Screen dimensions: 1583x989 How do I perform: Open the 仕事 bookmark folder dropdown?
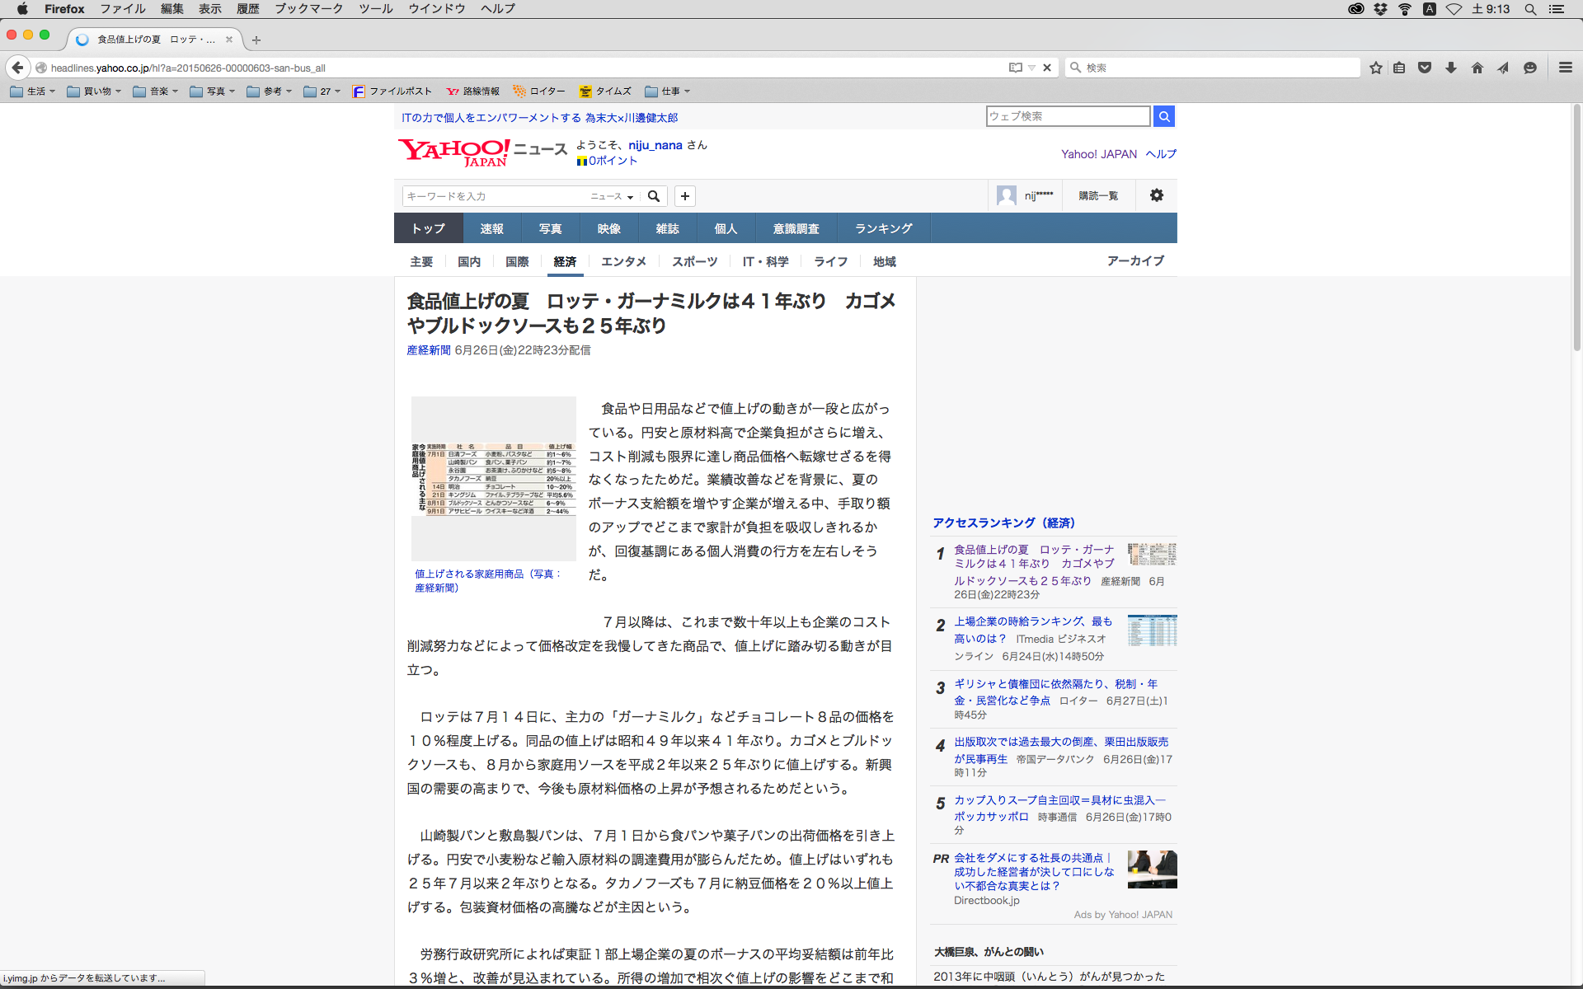coord(668,91)
